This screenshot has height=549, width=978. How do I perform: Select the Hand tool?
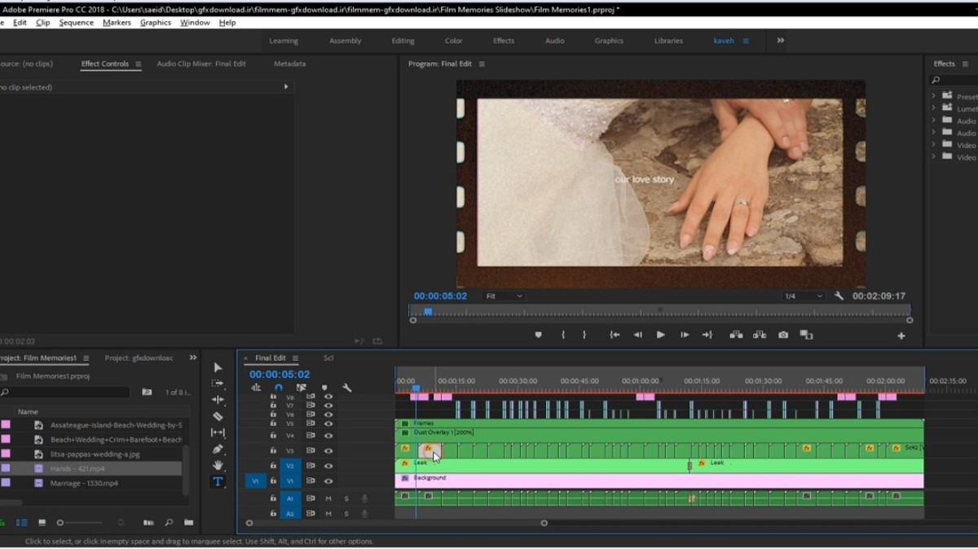coord(218,465)
